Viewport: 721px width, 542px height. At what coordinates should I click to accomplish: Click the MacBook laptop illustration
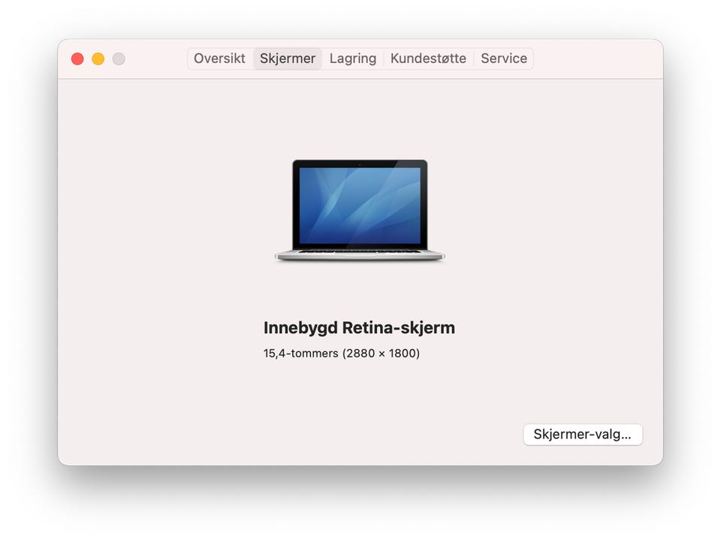point(360,210)
